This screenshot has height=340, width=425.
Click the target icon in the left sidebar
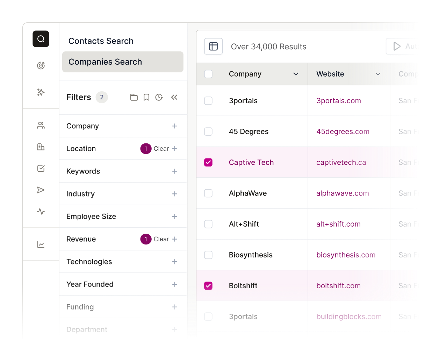point(41,65)
